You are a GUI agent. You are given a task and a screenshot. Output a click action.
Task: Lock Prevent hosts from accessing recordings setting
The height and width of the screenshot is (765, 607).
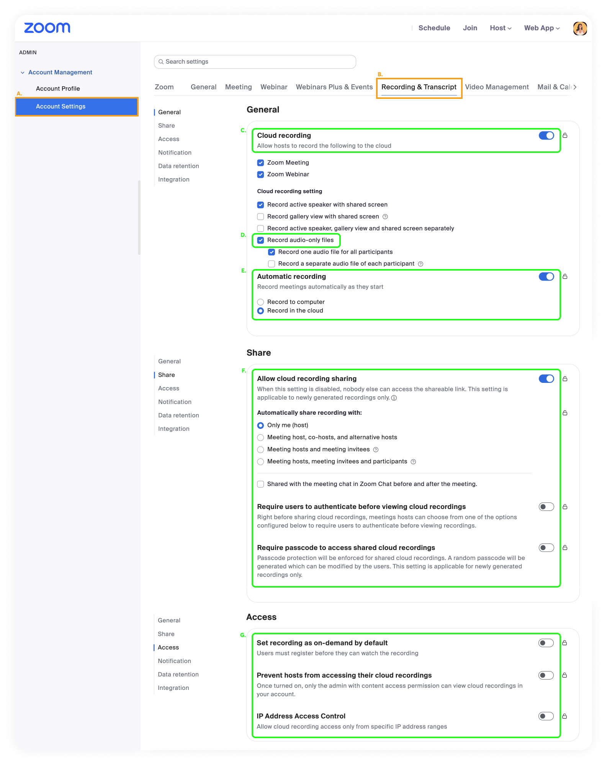coord(564,675)
